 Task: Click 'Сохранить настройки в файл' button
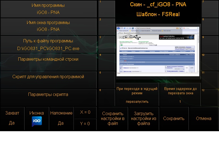click(113, 118)
